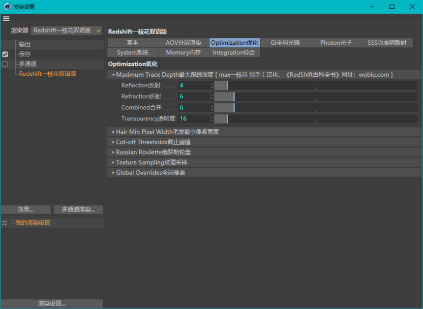Click the Combined合并 stepper arrows
This screenshot has width=423, height=309.
(x=212, y=108)
